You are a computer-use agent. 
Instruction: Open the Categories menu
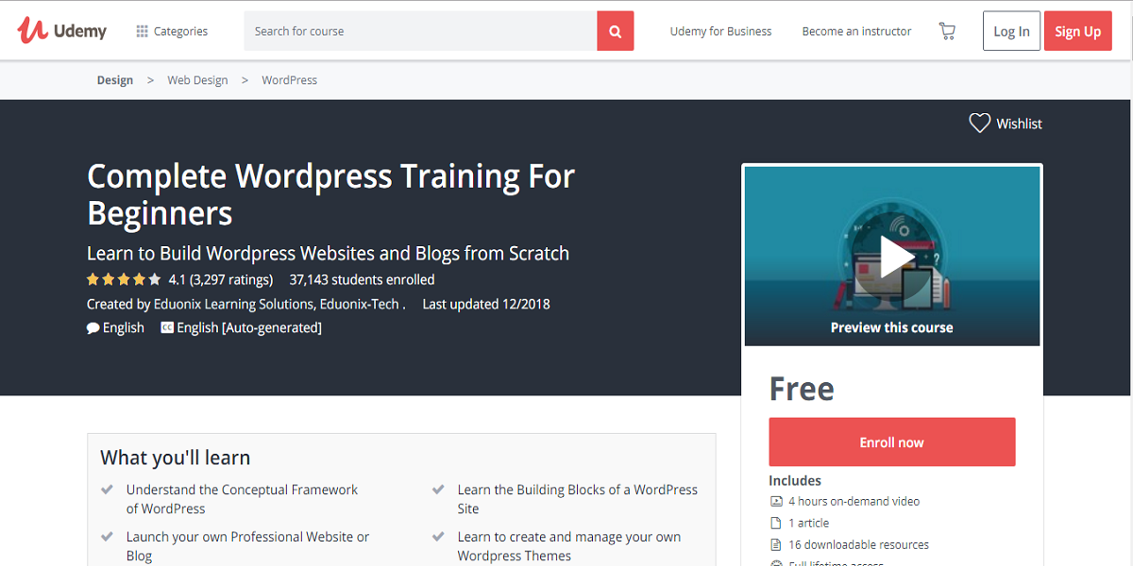172,31
